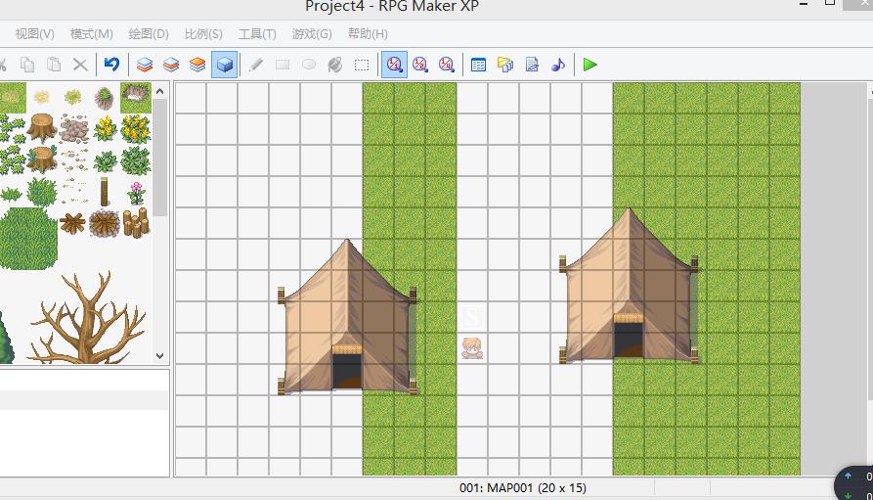Open the 工具(T) menu

(x=257, y=34)
